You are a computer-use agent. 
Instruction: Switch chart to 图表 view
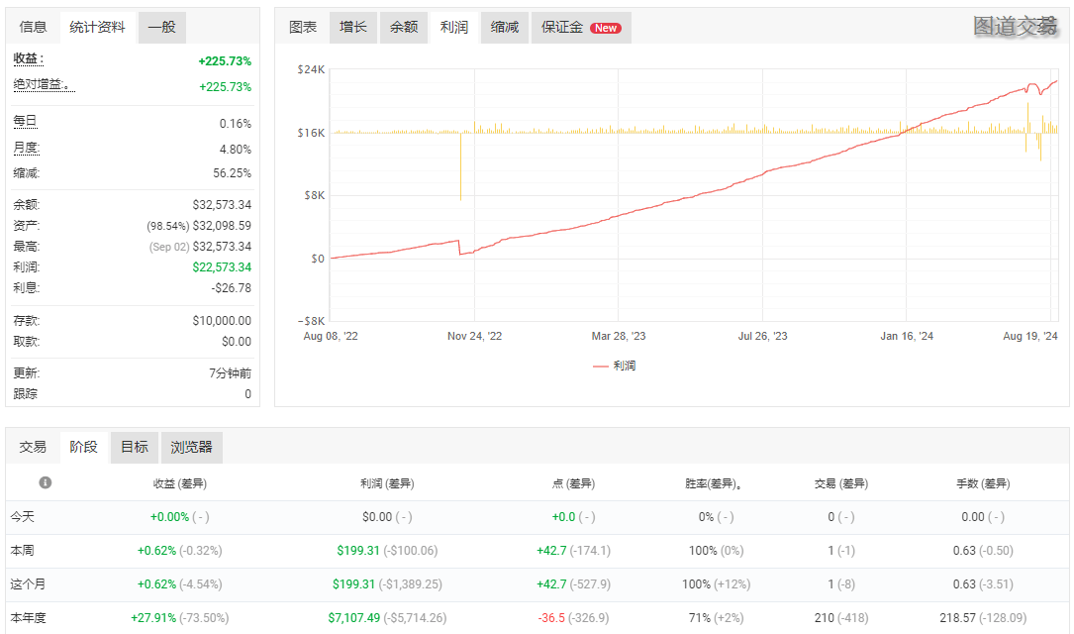coord(303,28)
